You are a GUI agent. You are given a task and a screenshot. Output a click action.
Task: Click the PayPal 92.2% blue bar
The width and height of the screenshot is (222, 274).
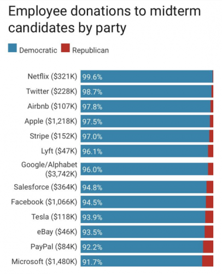[142, 247]
